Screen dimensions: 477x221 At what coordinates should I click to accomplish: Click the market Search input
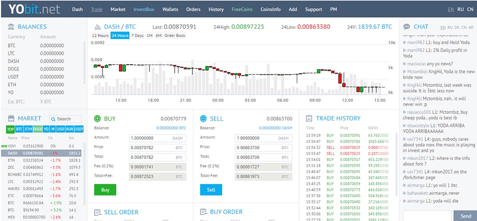pyautogui.click(x=65, y=119)
